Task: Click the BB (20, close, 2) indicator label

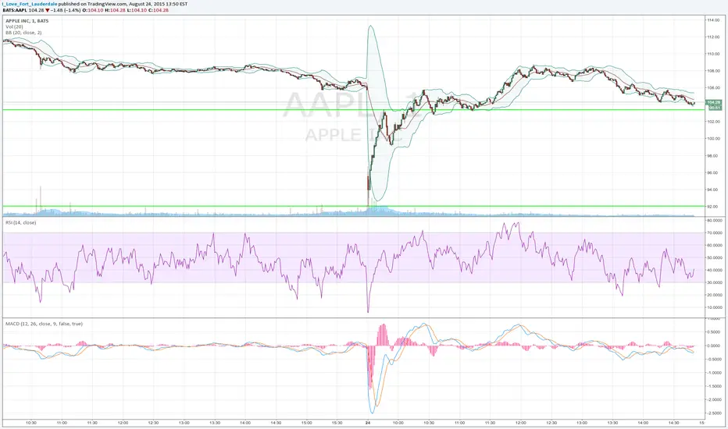Action: (x=23, y=33)
